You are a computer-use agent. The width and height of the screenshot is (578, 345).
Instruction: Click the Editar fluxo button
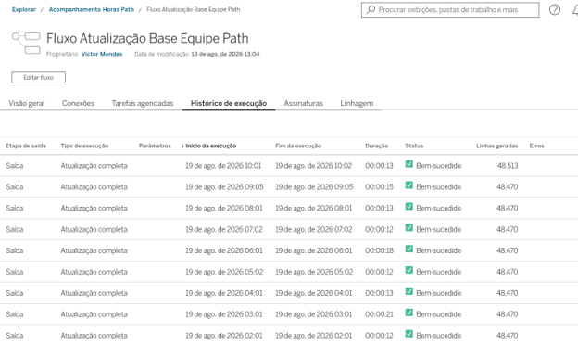click(38, 78)
